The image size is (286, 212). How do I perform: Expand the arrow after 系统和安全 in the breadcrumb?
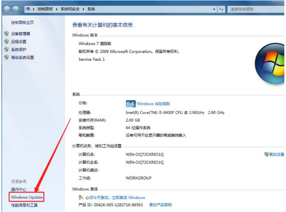83,9
